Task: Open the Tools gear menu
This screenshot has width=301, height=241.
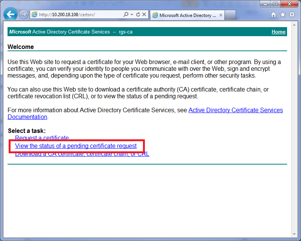Action: click(292, 14)
